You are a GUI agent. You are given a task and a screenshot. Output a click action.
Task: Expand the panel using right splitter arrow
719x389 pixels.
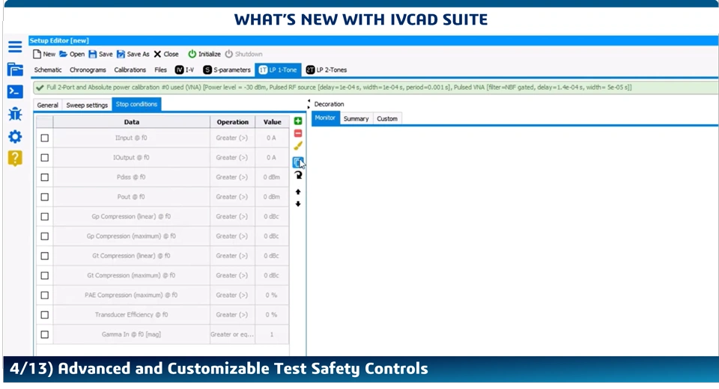pyautogui.click(x=309, y=107)
